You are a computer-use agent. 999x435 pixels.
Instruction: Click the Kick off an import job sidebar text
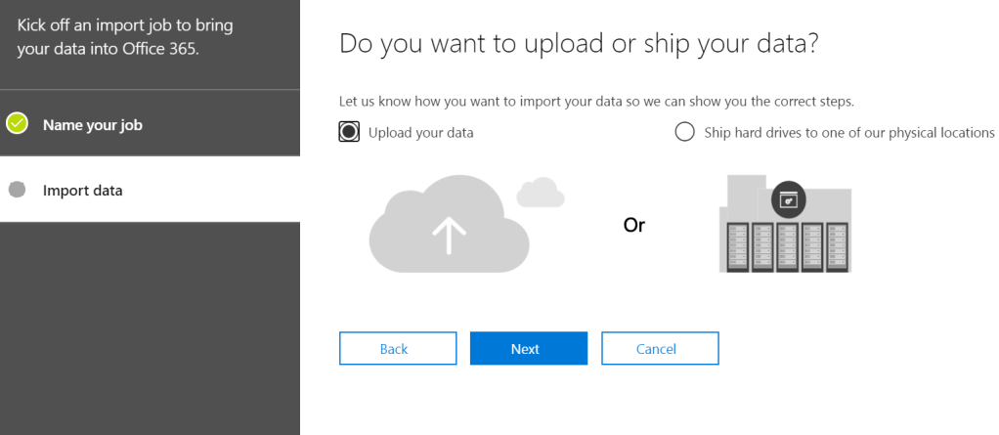tap(125, 36)
